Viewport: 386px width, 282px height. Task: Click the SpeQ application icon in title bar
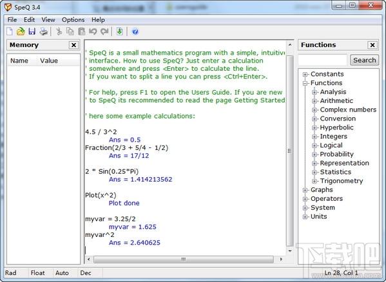(x=8, y=7)
